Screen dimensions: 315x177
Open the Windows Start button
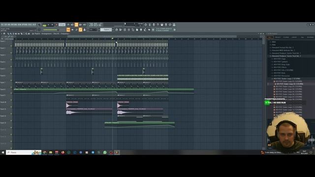tap(3, 152)
